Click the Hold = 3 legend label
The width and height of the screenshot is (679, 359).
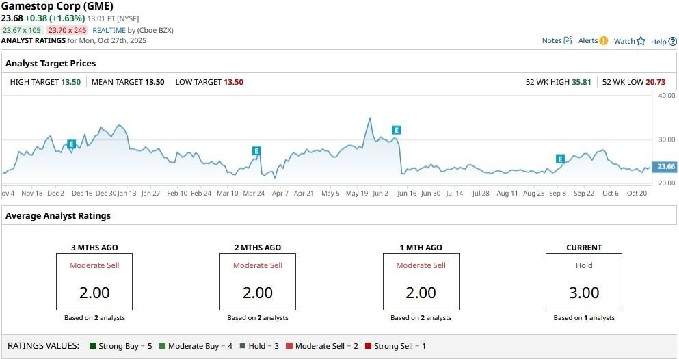264,345
